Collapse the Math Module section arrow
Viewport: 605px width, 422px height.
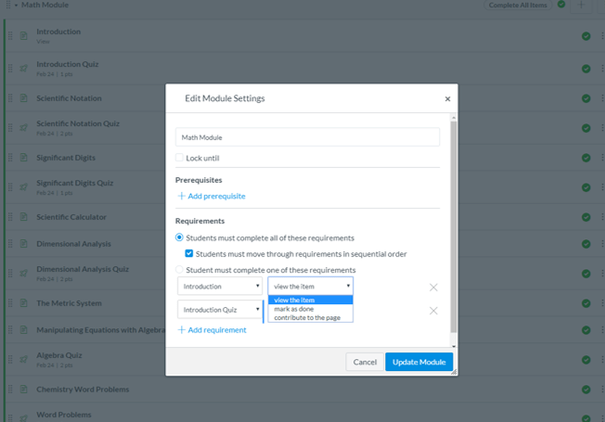tap(16, 5)
